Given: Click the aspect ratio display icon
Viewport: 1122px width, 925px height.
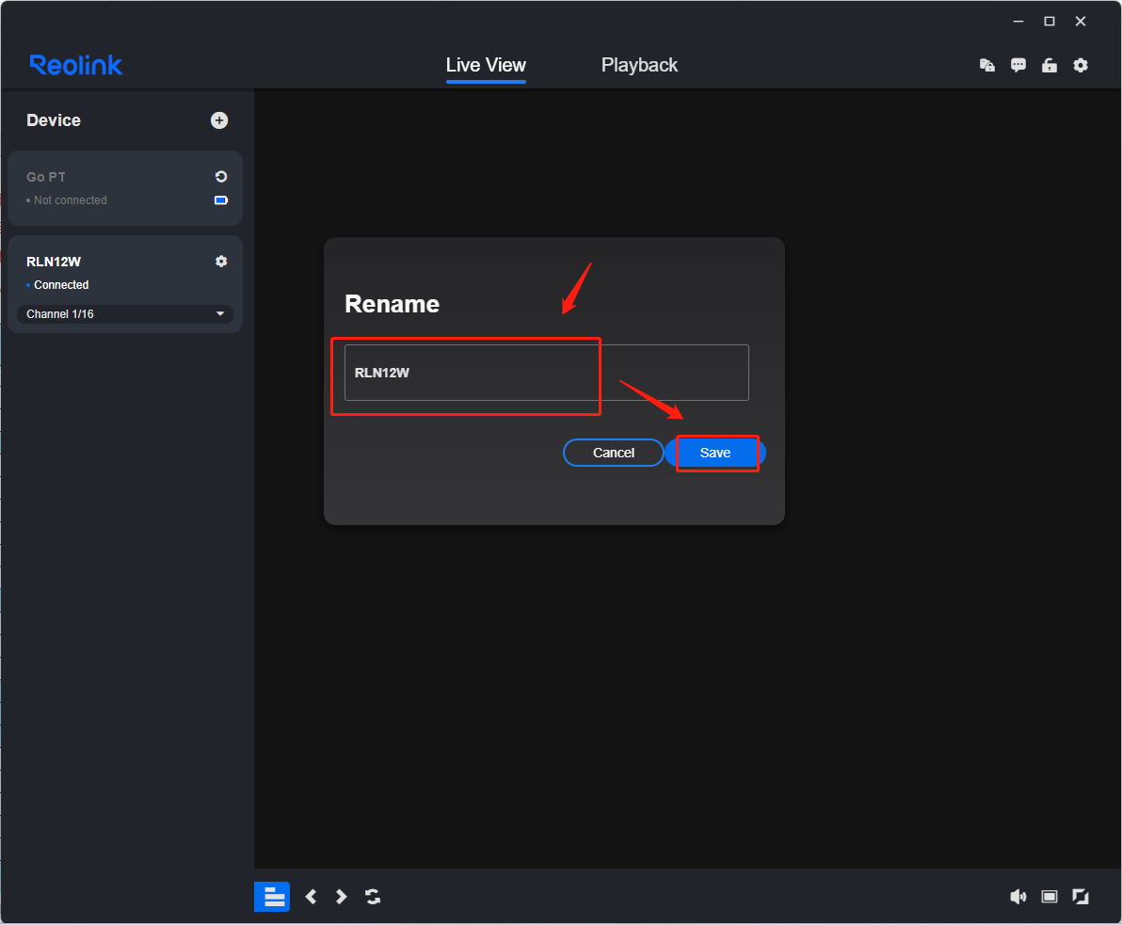Looking at the screenshot, I should 1049,897.
